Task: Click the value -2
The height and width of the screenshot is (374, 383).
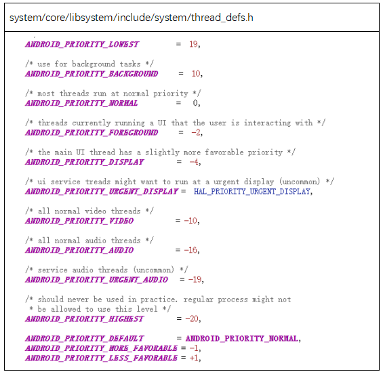Action: (x=196, y=132)
